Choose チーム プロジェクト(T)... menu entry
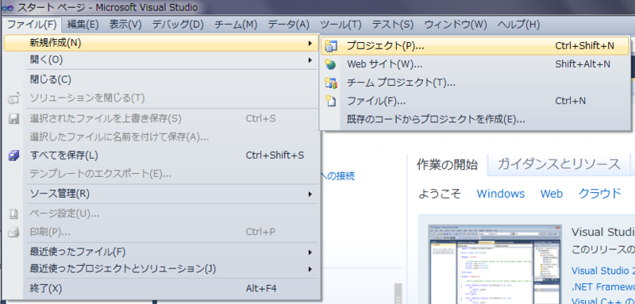The image size is (635, 304). (475, 83)
